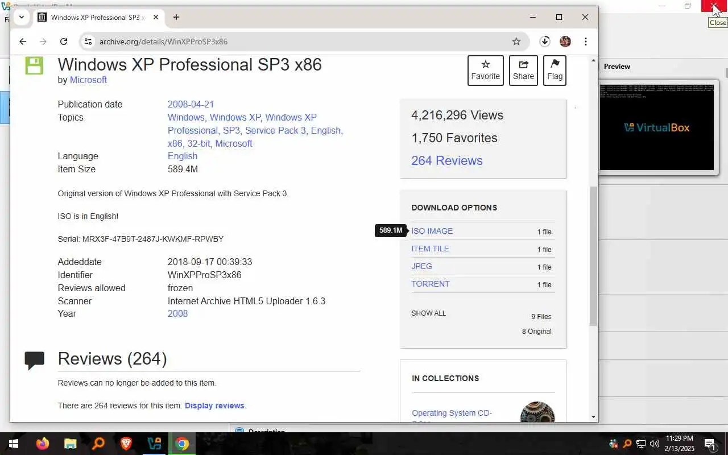Click the Chrome back arrow
This screenshot has width=728, height=455.
(x=23, y=42)
